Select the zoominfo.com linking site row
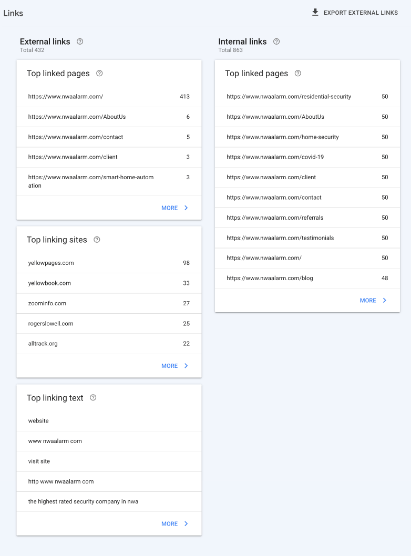411x556 pixels. click(109, 303)
